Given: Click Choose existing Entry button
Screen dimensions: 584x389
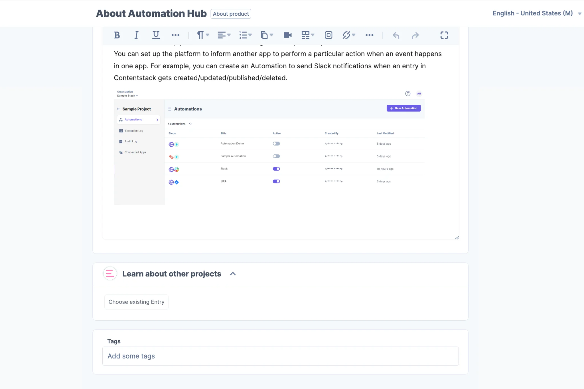Looking at the screenshot, I should point(136,302).
